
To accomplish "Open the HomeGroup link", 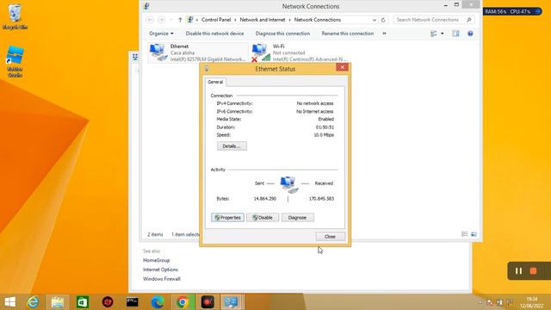I will [157, 260].
